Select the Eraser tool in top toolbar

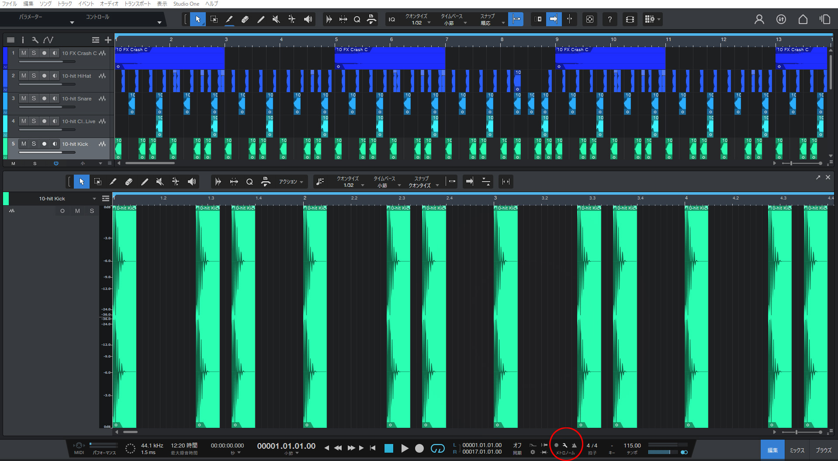245,19
